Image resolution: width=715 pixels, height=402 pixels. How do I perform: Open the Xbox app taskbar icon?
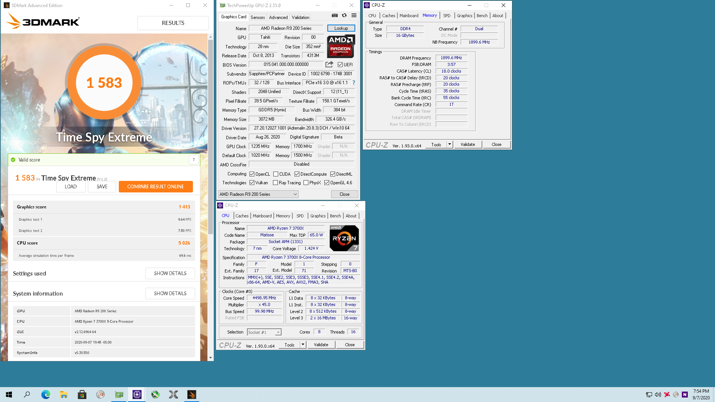coord(155,395)
